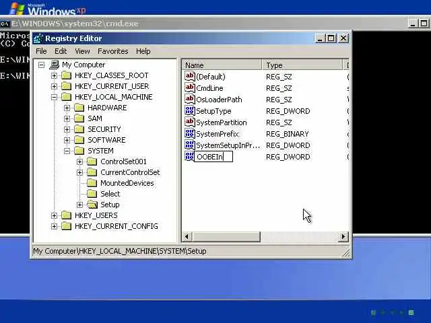The width and height of the screenshot is (431, 323).
Task: Click the SOFTWARE folder icon
Action: [x=79, y=140]
